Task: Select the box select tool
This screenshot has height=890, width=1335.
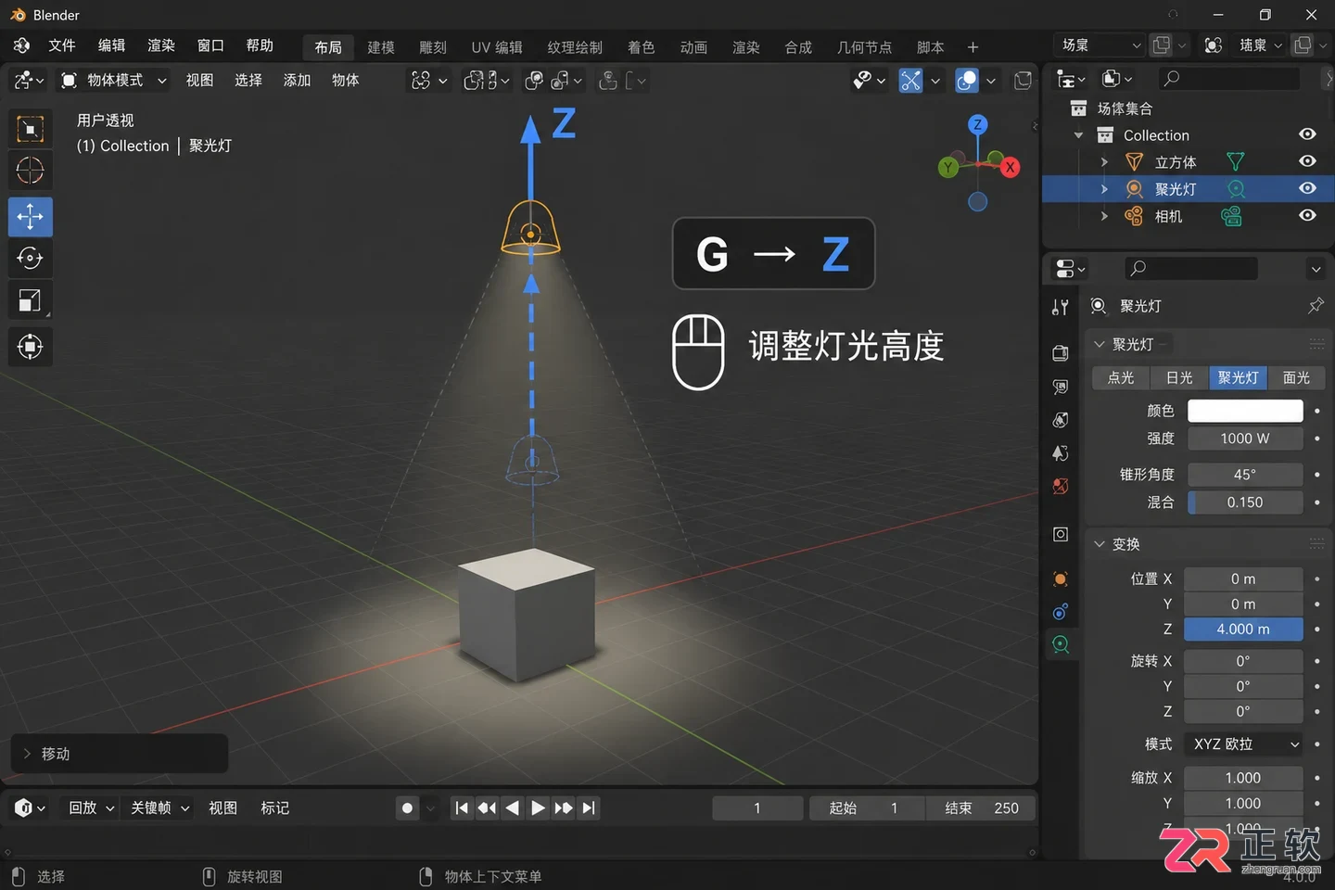Action: pyautogui.click(x=30, y=129)
